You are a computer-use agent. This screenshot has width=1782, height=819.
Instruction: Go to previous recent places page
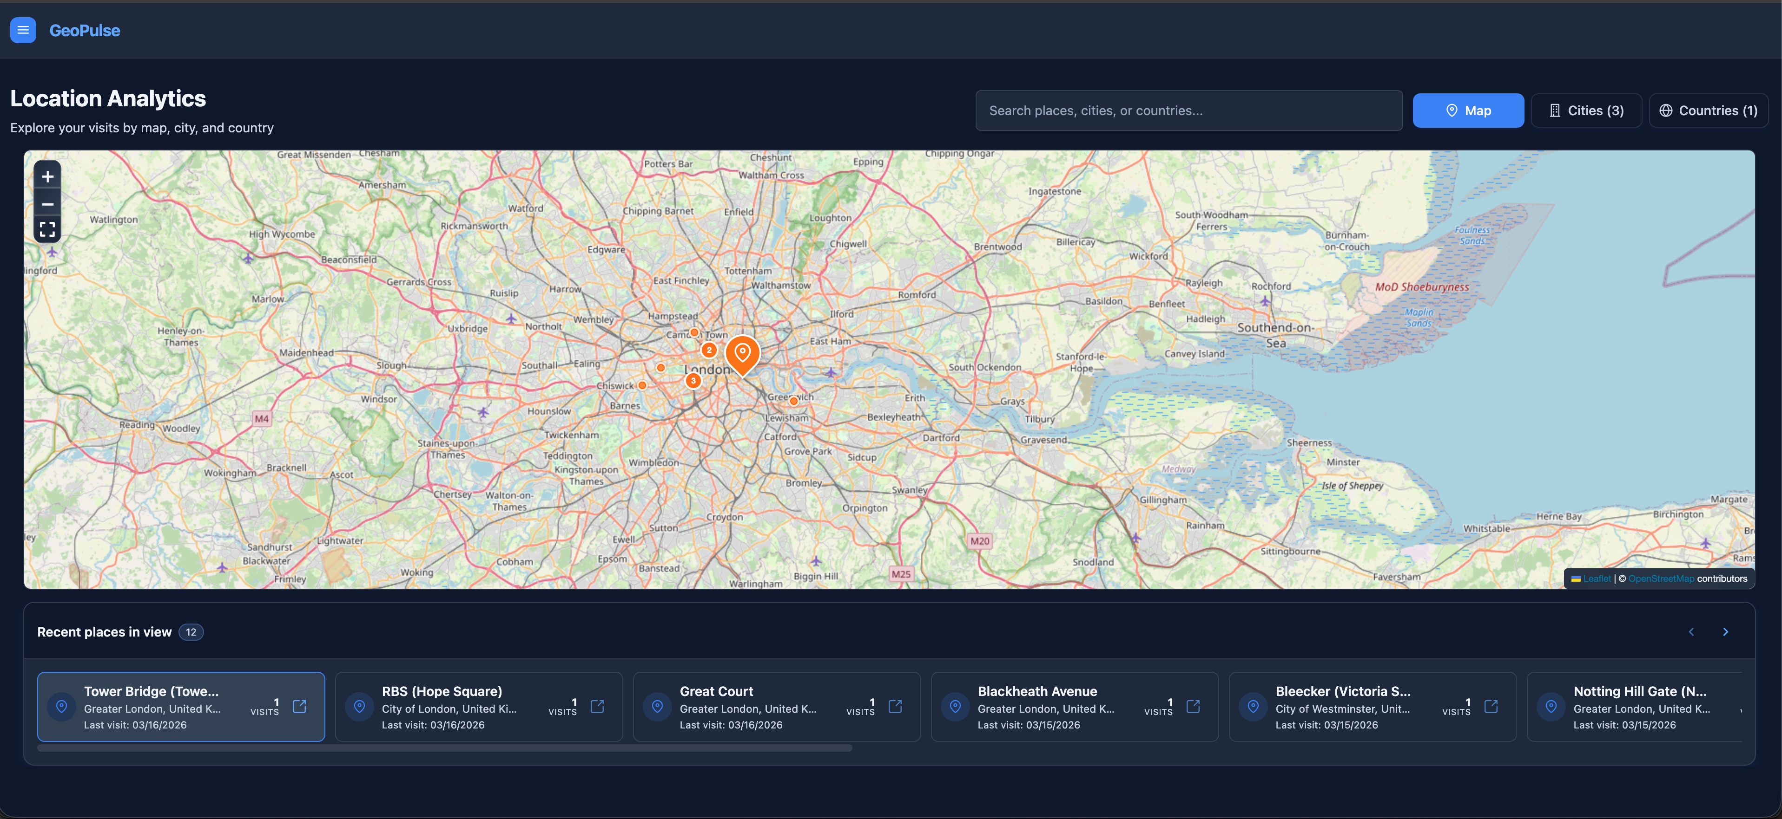[x=1691, y=632]
